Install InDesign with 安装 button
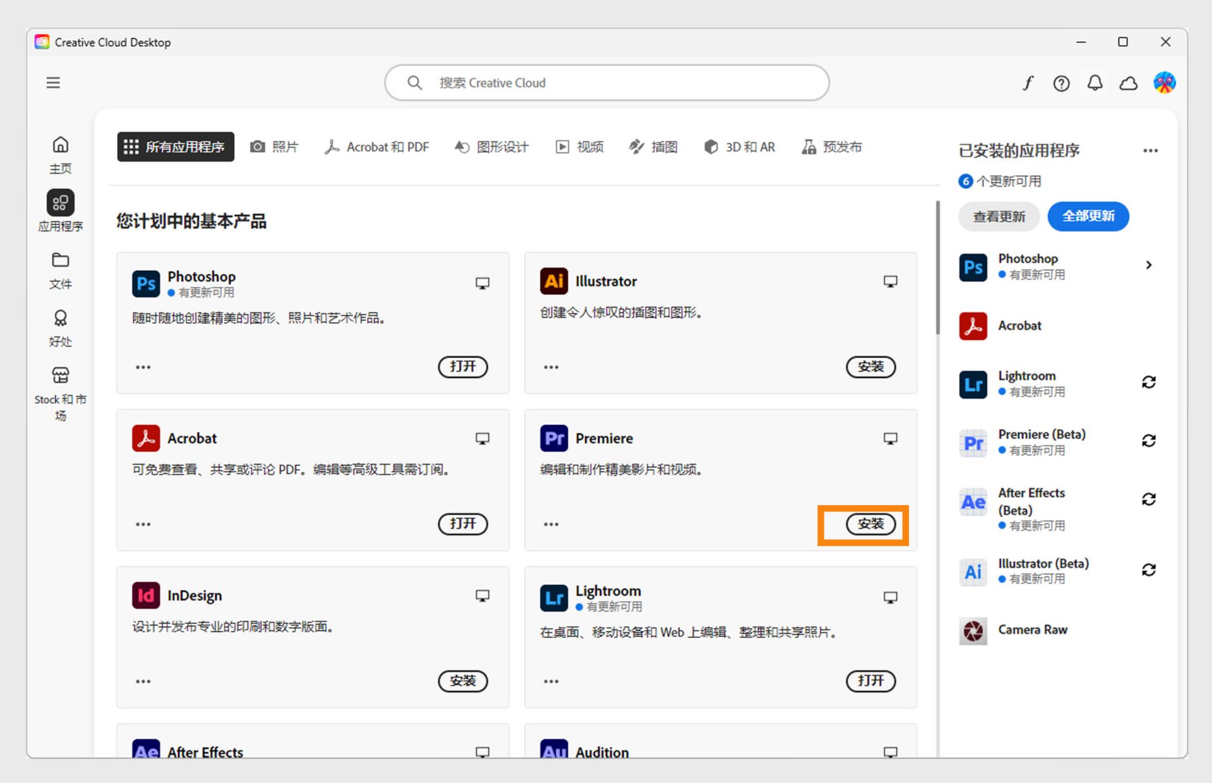The width and height of the screenshot is (1212, 783). coord(463,681)
